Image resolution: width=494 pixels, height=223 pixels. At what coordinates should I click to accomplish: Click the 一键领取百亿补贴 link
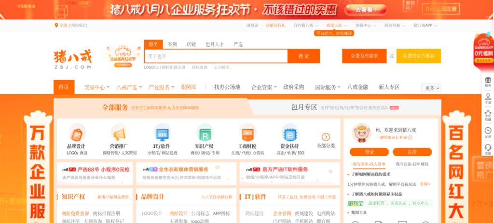394,137
